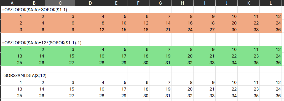Select orange cell containing 21
The image size is (284, 101).
click(x=160, y=30)
